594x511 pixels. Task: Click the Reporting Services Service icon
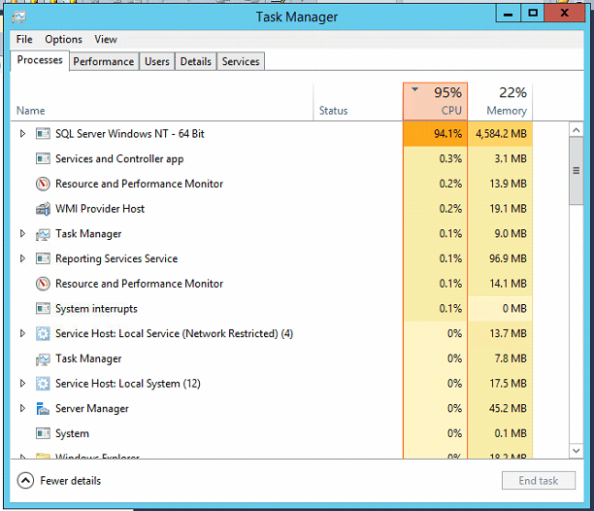point(43,258)
